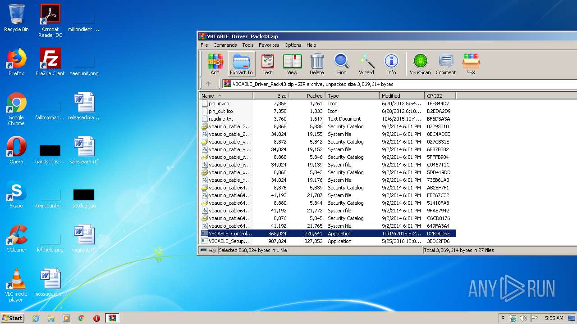Click the WinRAR taskbar button
577x324 pixels.
click(112, 318)
